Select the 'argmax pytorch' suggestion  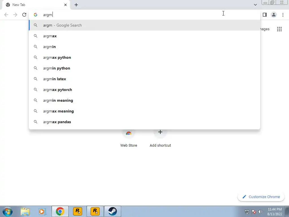[144, 90]
